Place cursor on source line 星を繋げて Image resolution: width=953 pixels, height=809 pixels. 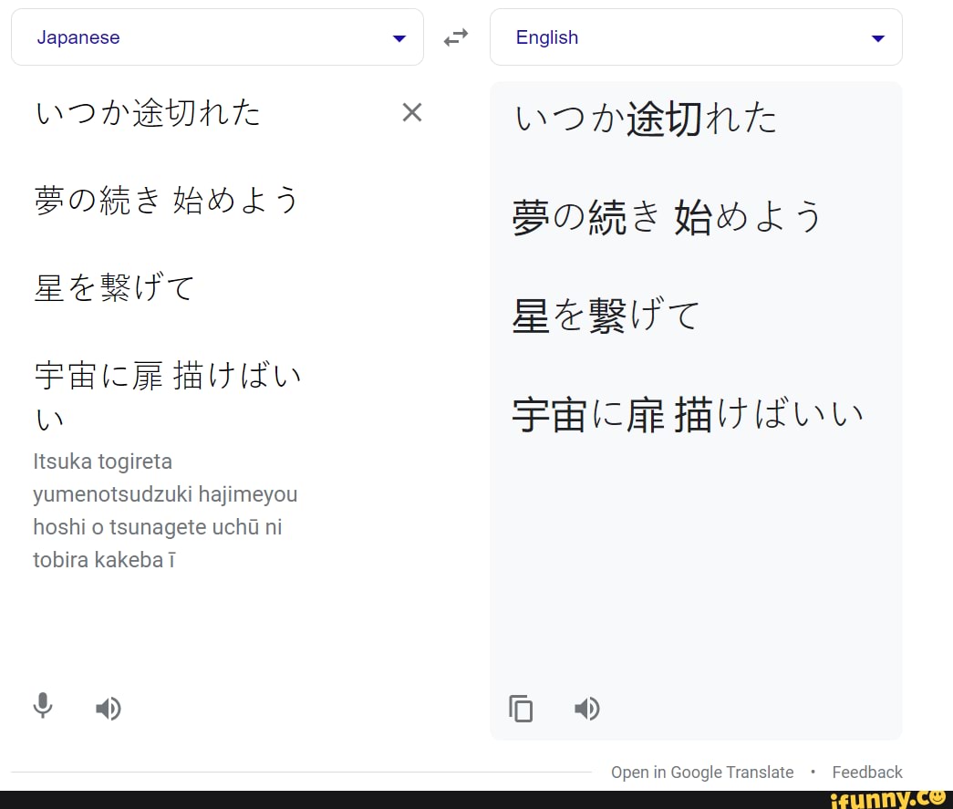114,289
